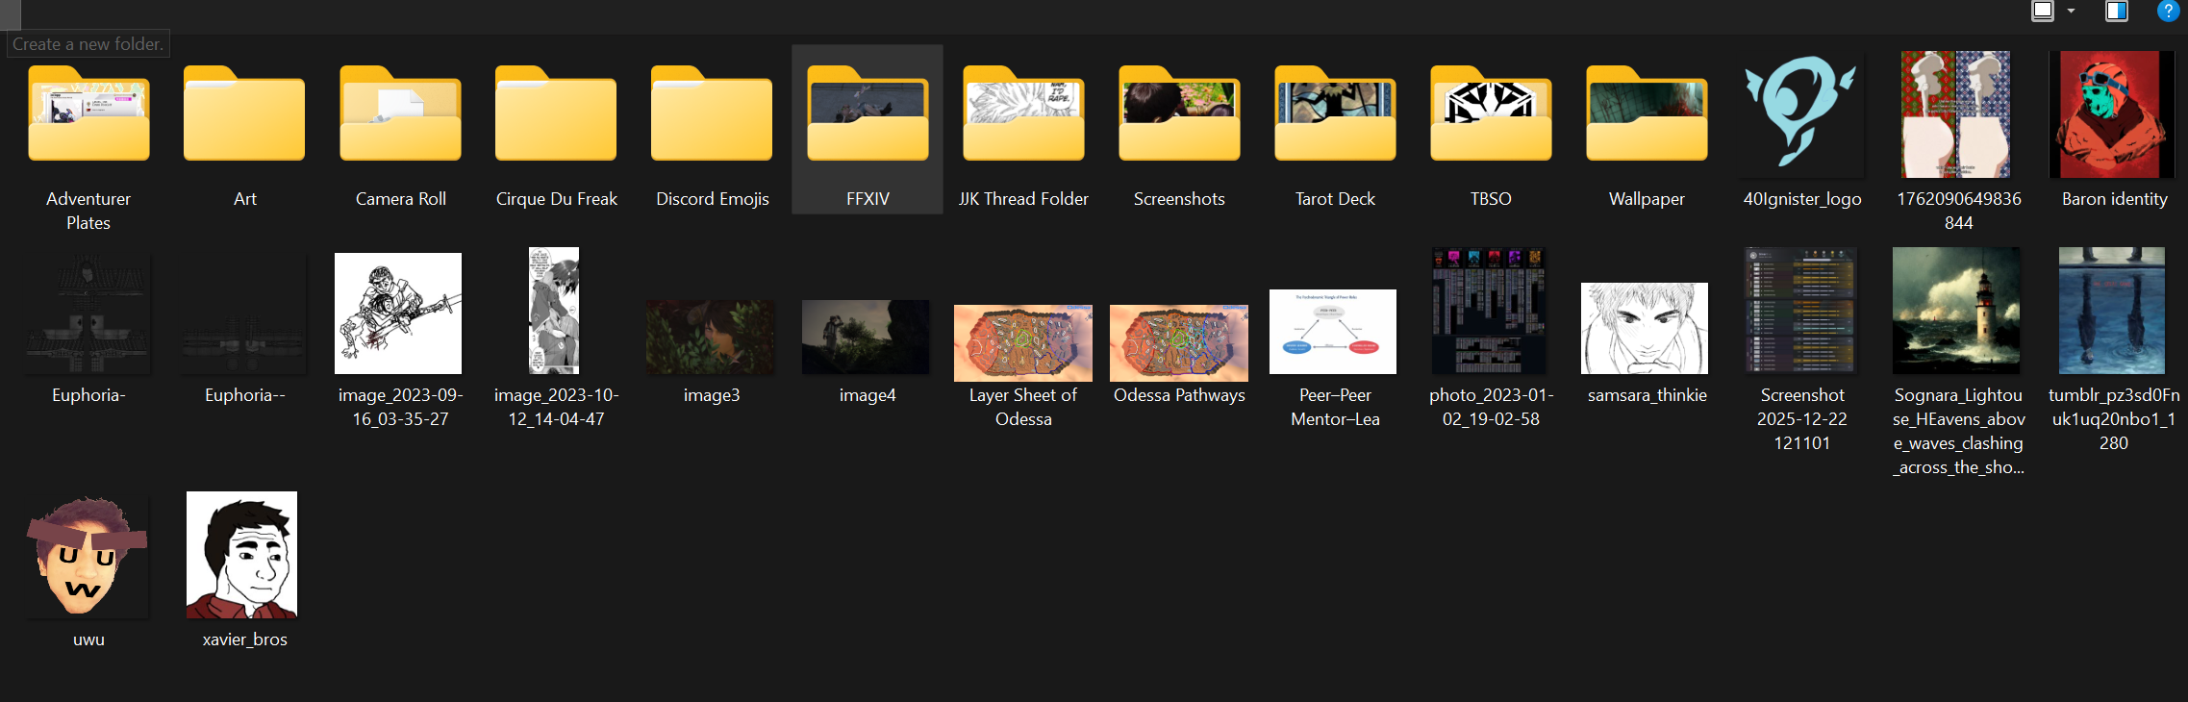Select image_2023-10-12_14-04-47 comic thumbnail
This screenshot has height=702, width=2188.
(554, 311)
